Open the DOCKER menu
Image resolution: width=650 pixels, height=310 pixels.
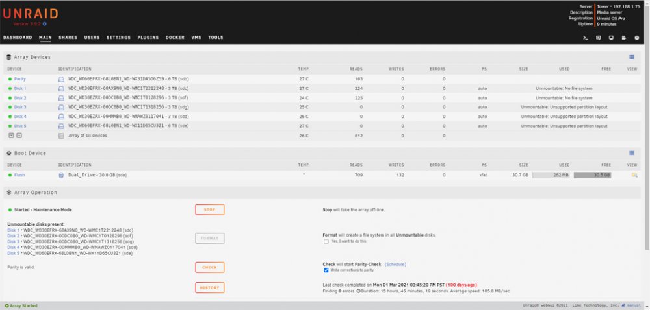click(x=175, y=38)
